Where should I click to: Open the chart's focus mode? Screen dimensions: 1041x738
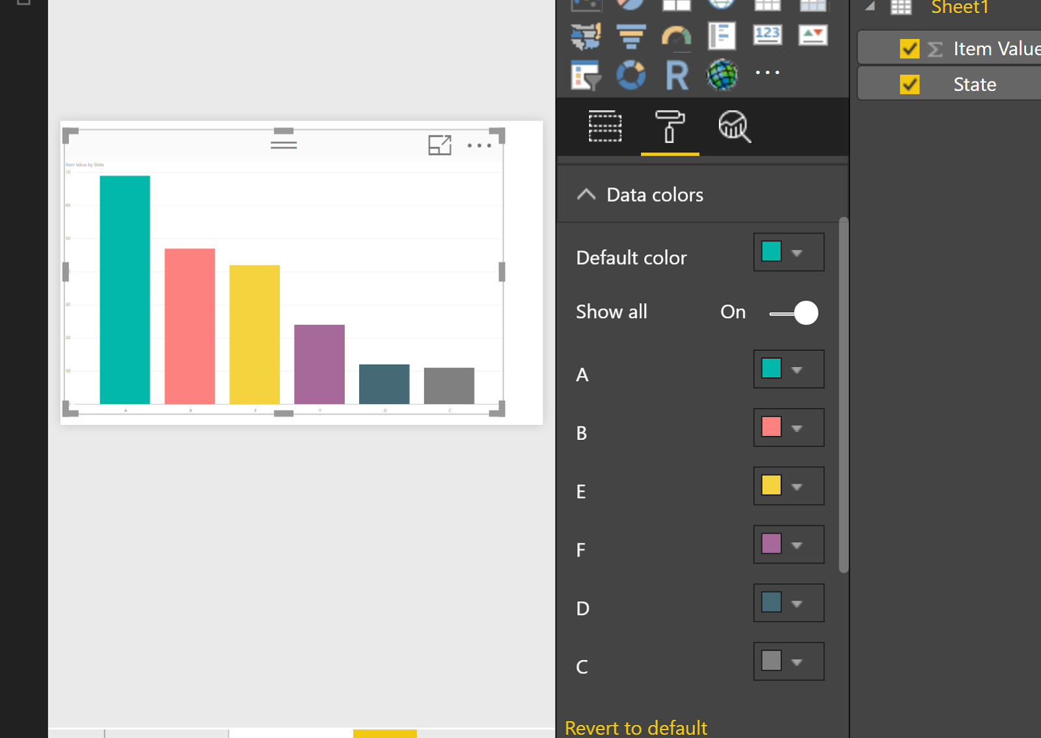point(441,145)
